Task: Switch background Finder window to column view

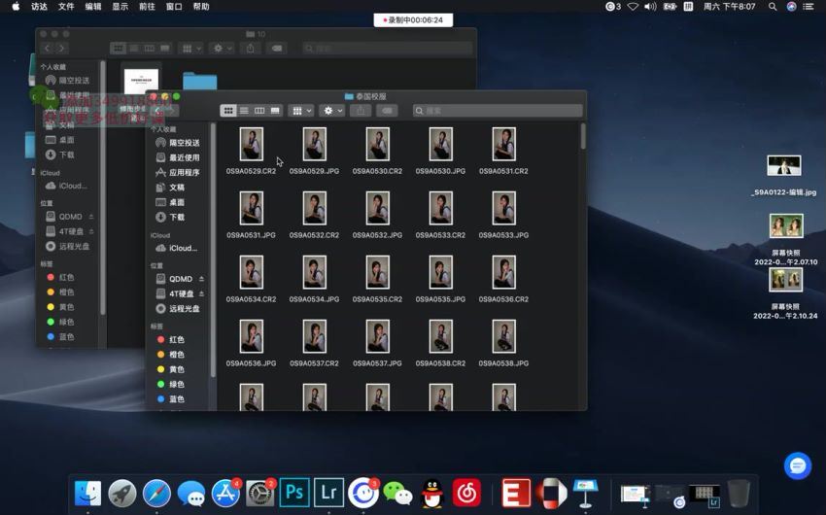Action: click(149, 49)
